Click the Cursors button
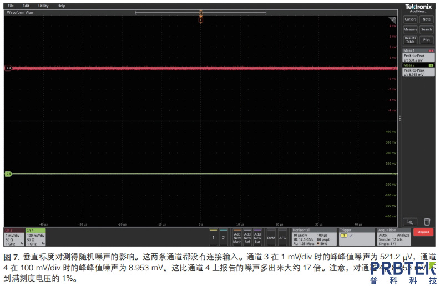Image resolution: width=440 pixels, height=286 pixels. 410,19
